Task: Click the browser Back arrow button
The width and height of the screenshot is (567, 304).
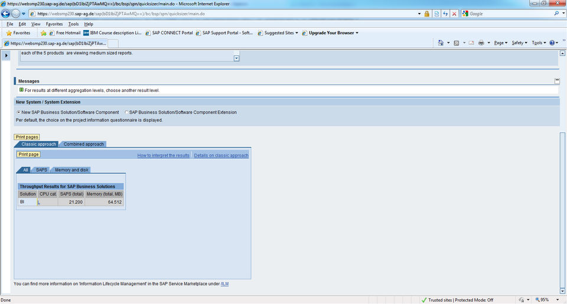Action: click(x=5, y=14)
